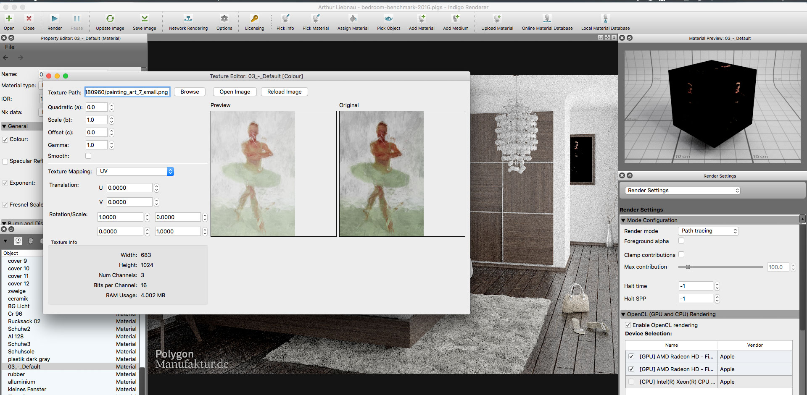The width and height of the screenshot is (807, 395).
Task: Click the Save Image toolbar icon
Action: point(145,19)
